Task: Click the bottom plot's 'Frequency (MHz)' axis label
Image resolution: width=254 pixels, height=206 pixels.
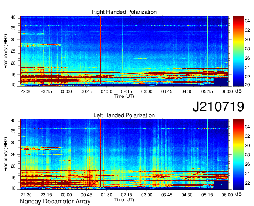Action: click(6, 154)
